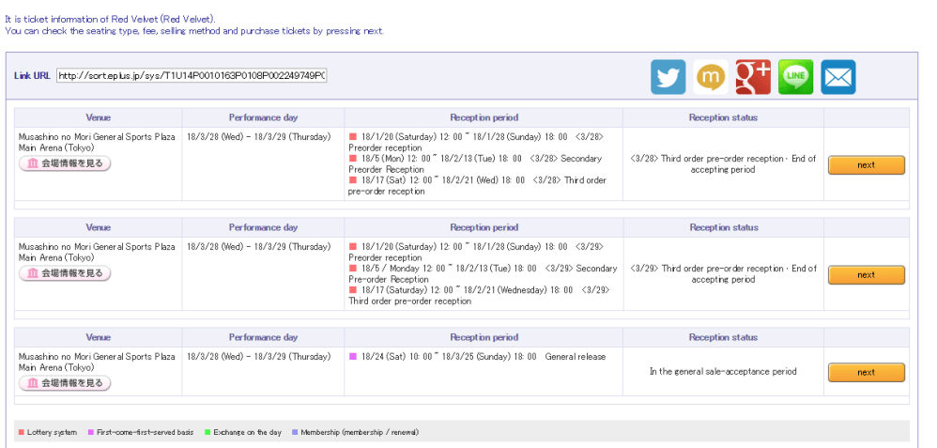Share the page via Twitter icon
The width and height of the screenshot is (937, 448).
tap(668, 77)
